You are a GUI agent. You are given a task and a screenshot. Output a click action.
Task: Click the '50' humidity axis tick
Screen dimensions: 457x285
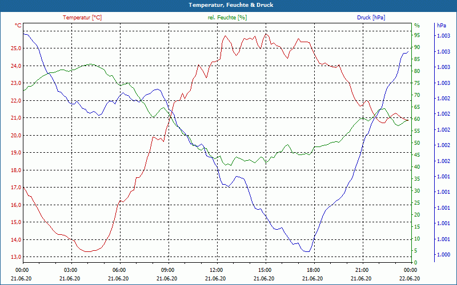click(x=417, y=143)
